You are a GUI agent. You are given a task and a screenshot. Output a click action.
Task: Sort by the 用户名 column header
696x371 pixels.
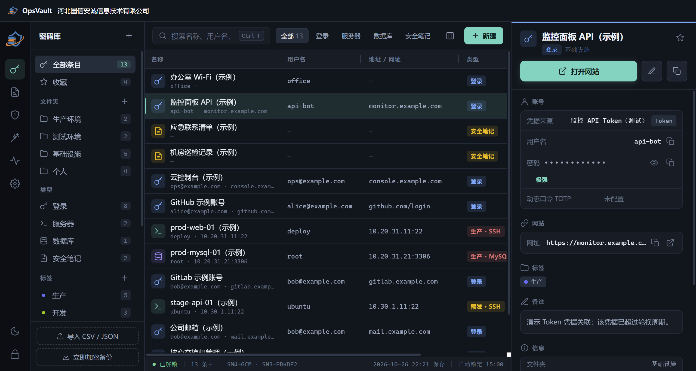tap(296, 59)
